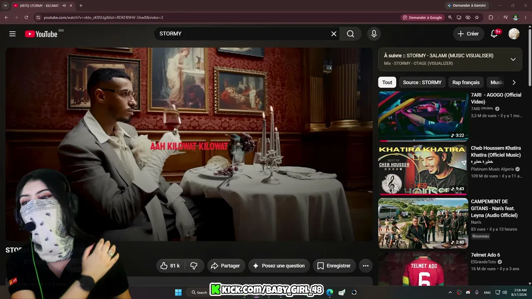532x299 pixels.
Task: Dislike the STORMY video
Action: click(194, 266)
